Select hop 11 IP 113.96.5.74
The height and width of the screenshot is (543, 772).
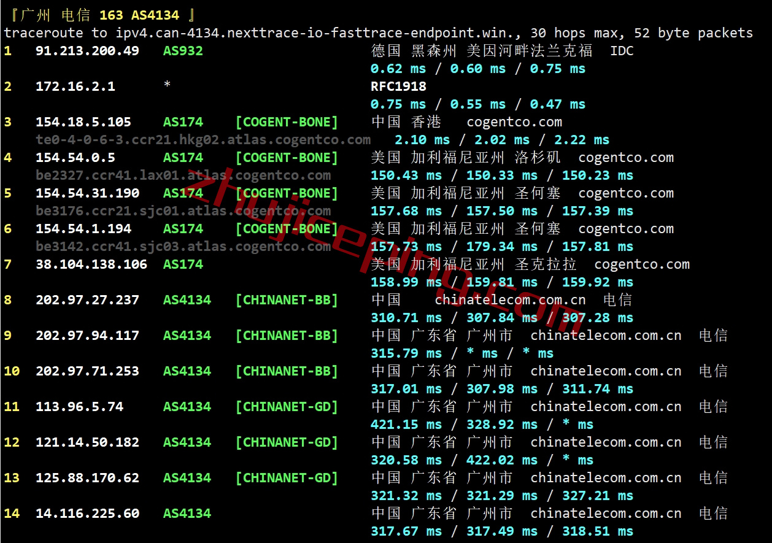(79, 407)
